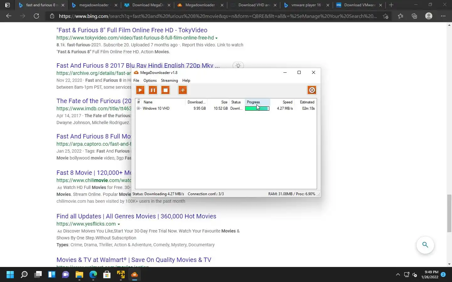Click the Windows 10 VHD progress bar
This screenshot has height=282, width=452.
click(257, 108)
